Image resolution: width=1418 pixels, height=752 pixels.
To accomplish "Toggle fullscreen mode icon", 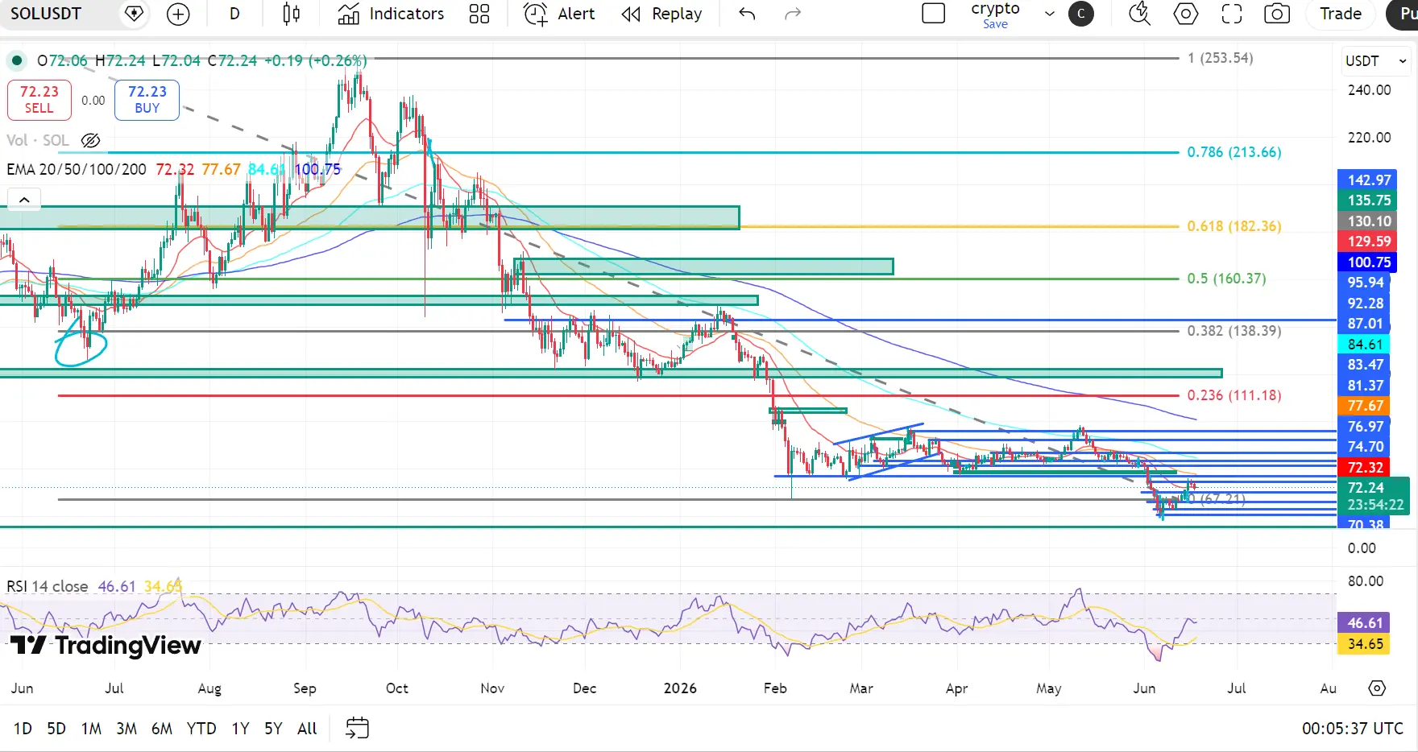I will coord(1231,14).
